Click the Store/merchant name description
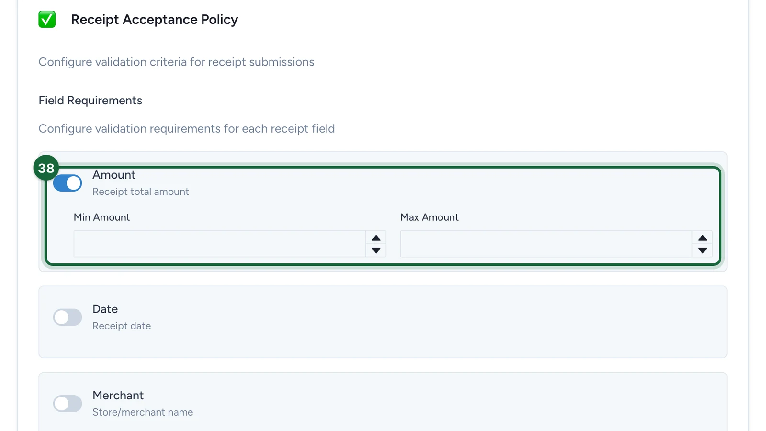Screen dimensions: 766x431 click(143, 412)
